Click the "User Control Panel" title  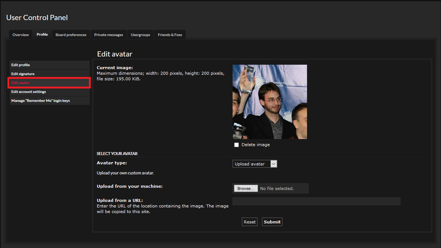tap(37, 17)
